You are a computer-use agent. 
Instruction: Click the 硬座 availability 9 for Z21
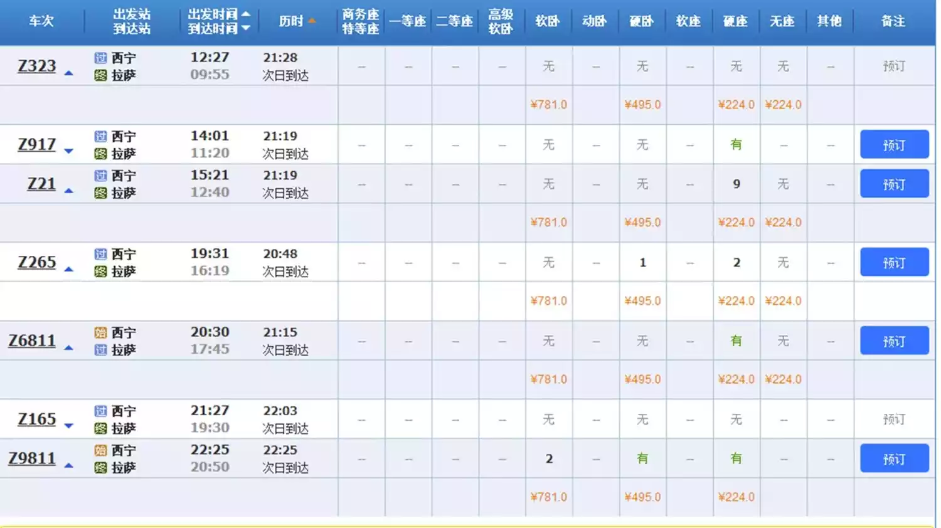(736, 184)
